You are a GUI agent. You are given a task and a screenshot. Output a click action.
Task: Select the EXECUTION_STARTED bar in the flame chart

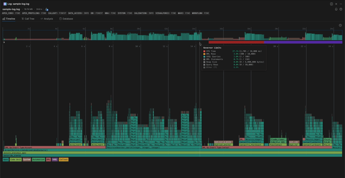[x=172, y=155]
